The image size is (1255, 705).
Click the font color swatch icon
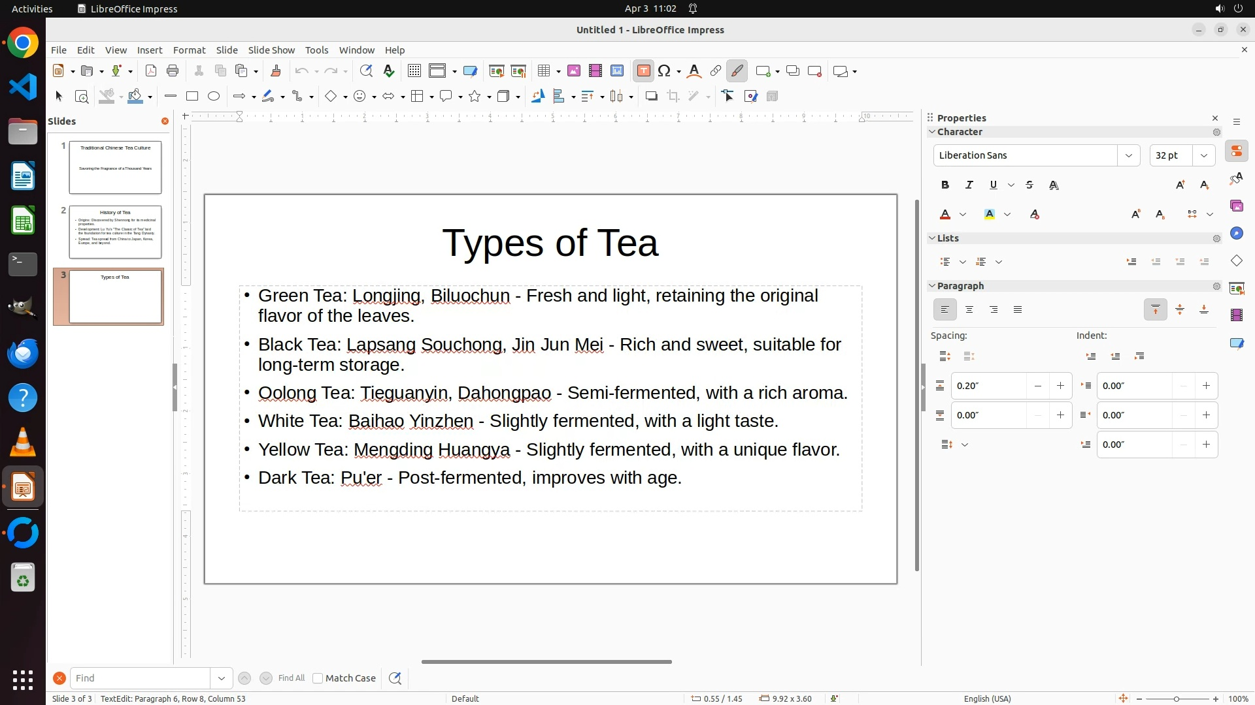pyautogui.click(x=945, y=215)
